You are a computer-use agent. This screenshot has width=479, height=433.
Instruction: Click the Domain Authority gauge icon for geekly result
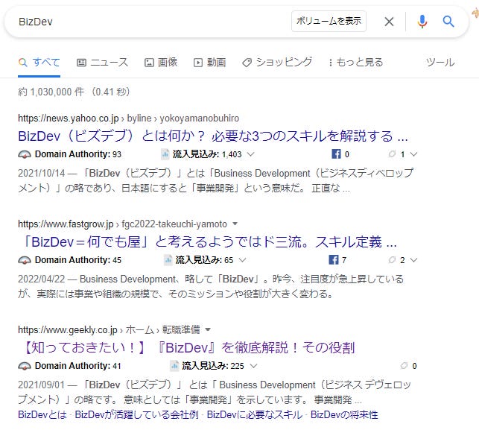point(25,366)
